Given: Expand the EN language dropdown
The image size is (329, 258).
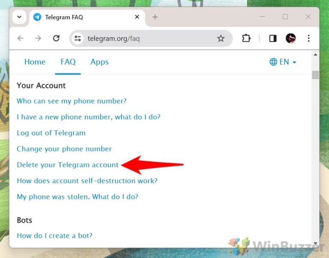Looking at the screenshot, I should click(x=283, y=62).
